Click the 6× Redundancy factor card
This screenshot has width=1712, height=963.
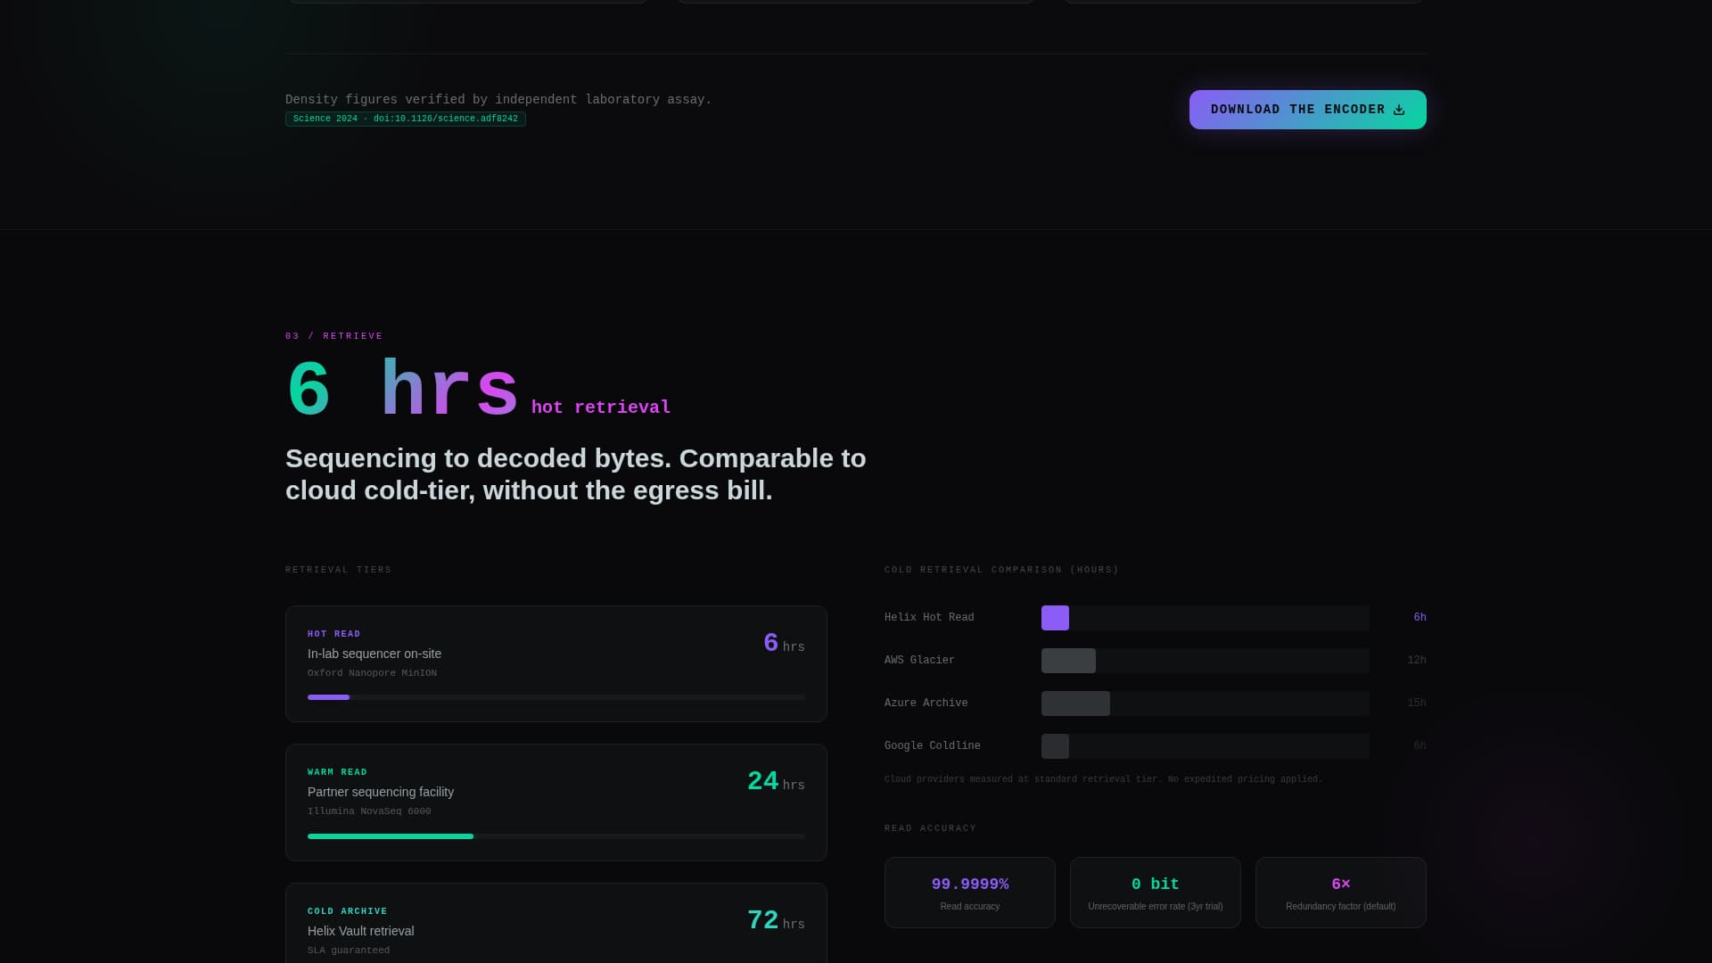(1341, 893)
